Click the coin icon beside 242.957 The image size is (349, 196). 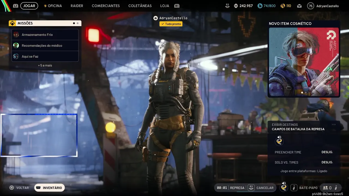coord(236,6)
